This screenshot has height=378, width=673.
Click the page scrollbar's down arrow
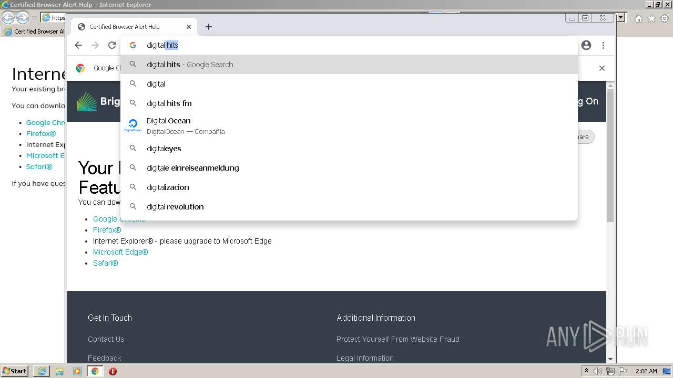(x=610, y=359)
